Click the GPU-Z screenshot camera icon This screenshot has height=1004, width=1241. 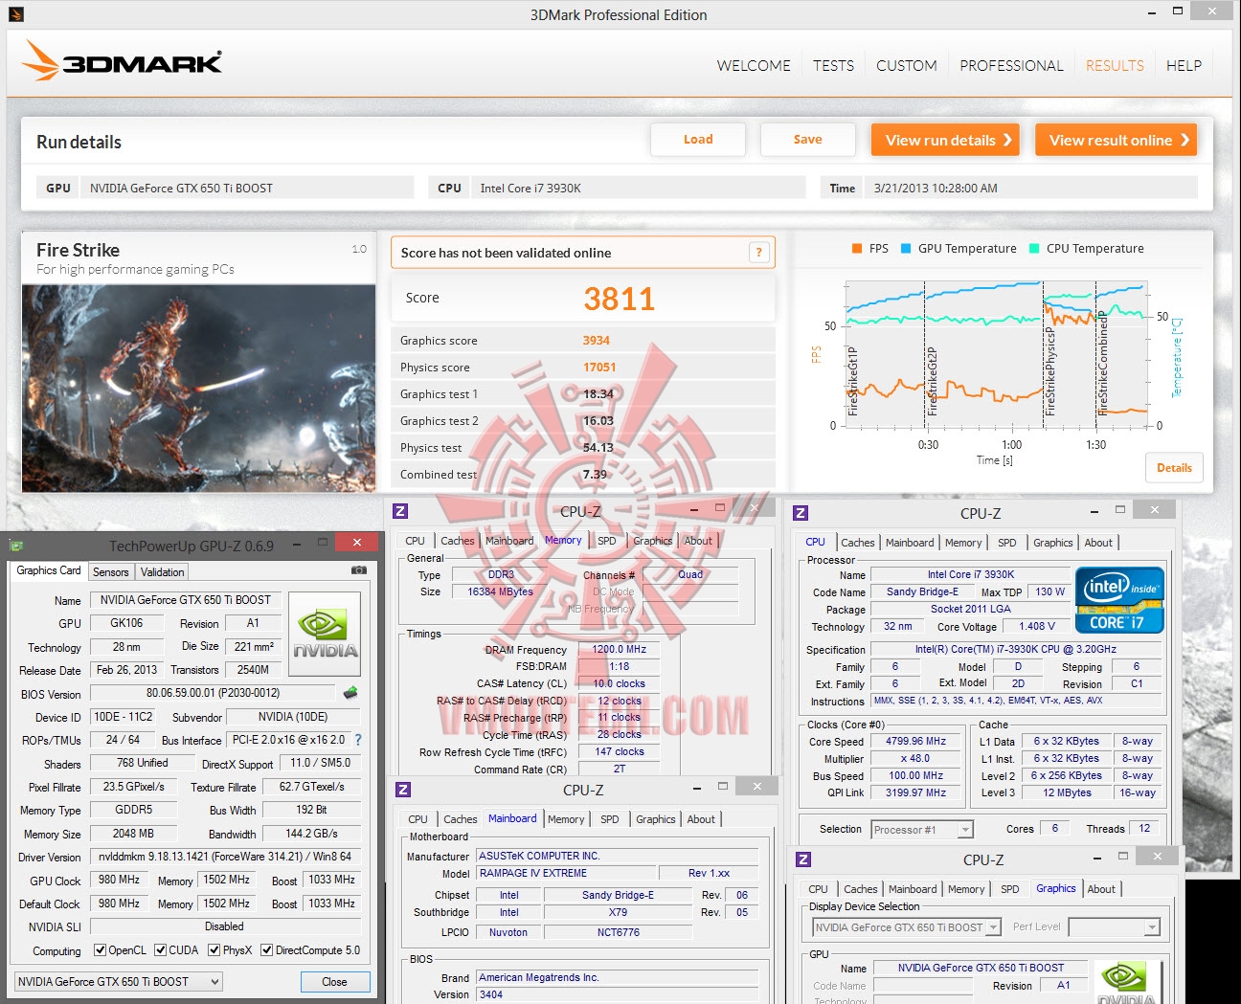tap(359, 570)
